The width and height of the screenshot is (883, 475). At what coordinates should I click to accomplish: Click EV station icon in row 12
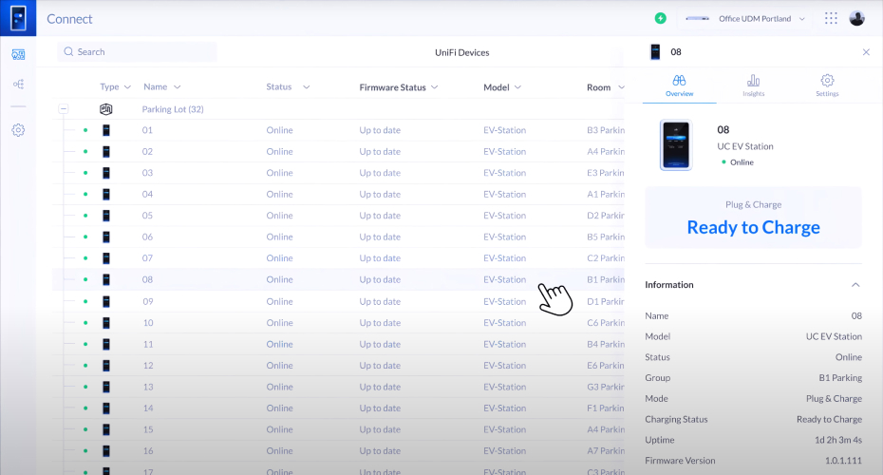tap(106, 366)
